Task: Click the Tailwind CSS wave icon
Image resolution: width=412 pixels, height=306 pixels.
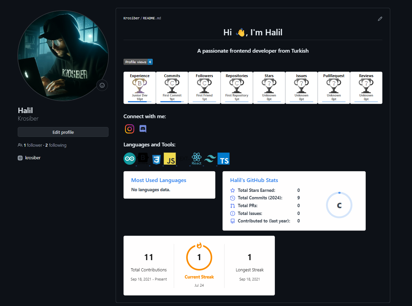Action: [x=210, y=159]
